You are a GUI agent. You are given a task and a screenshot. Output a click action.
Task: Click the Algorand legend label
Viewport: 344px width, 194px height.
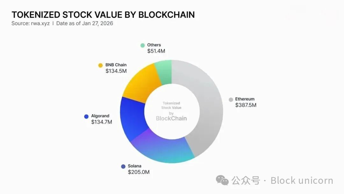pos(100,116)
